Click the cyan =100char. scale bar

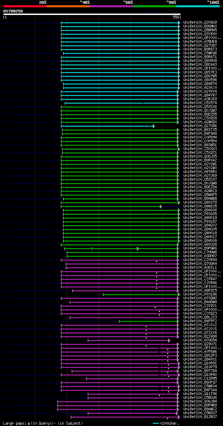pyautogui.click(x=156, y=423)
